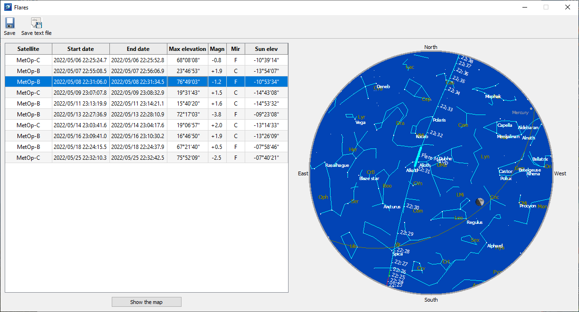Select the row starting 2022/05/14 23:03:41.6
This screenshot has width=579, height=312.
tap(147, 125)
